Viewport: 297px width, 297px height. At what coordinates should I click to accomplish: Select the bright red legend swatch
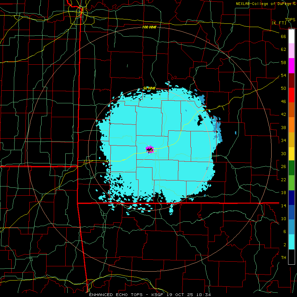pyautogui.click(x=291, y=95)
